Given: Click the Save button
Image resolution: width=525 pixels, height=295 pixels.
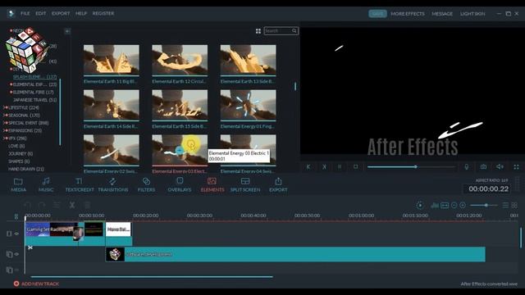Looking at the screenshot, I should pos(377,13).
